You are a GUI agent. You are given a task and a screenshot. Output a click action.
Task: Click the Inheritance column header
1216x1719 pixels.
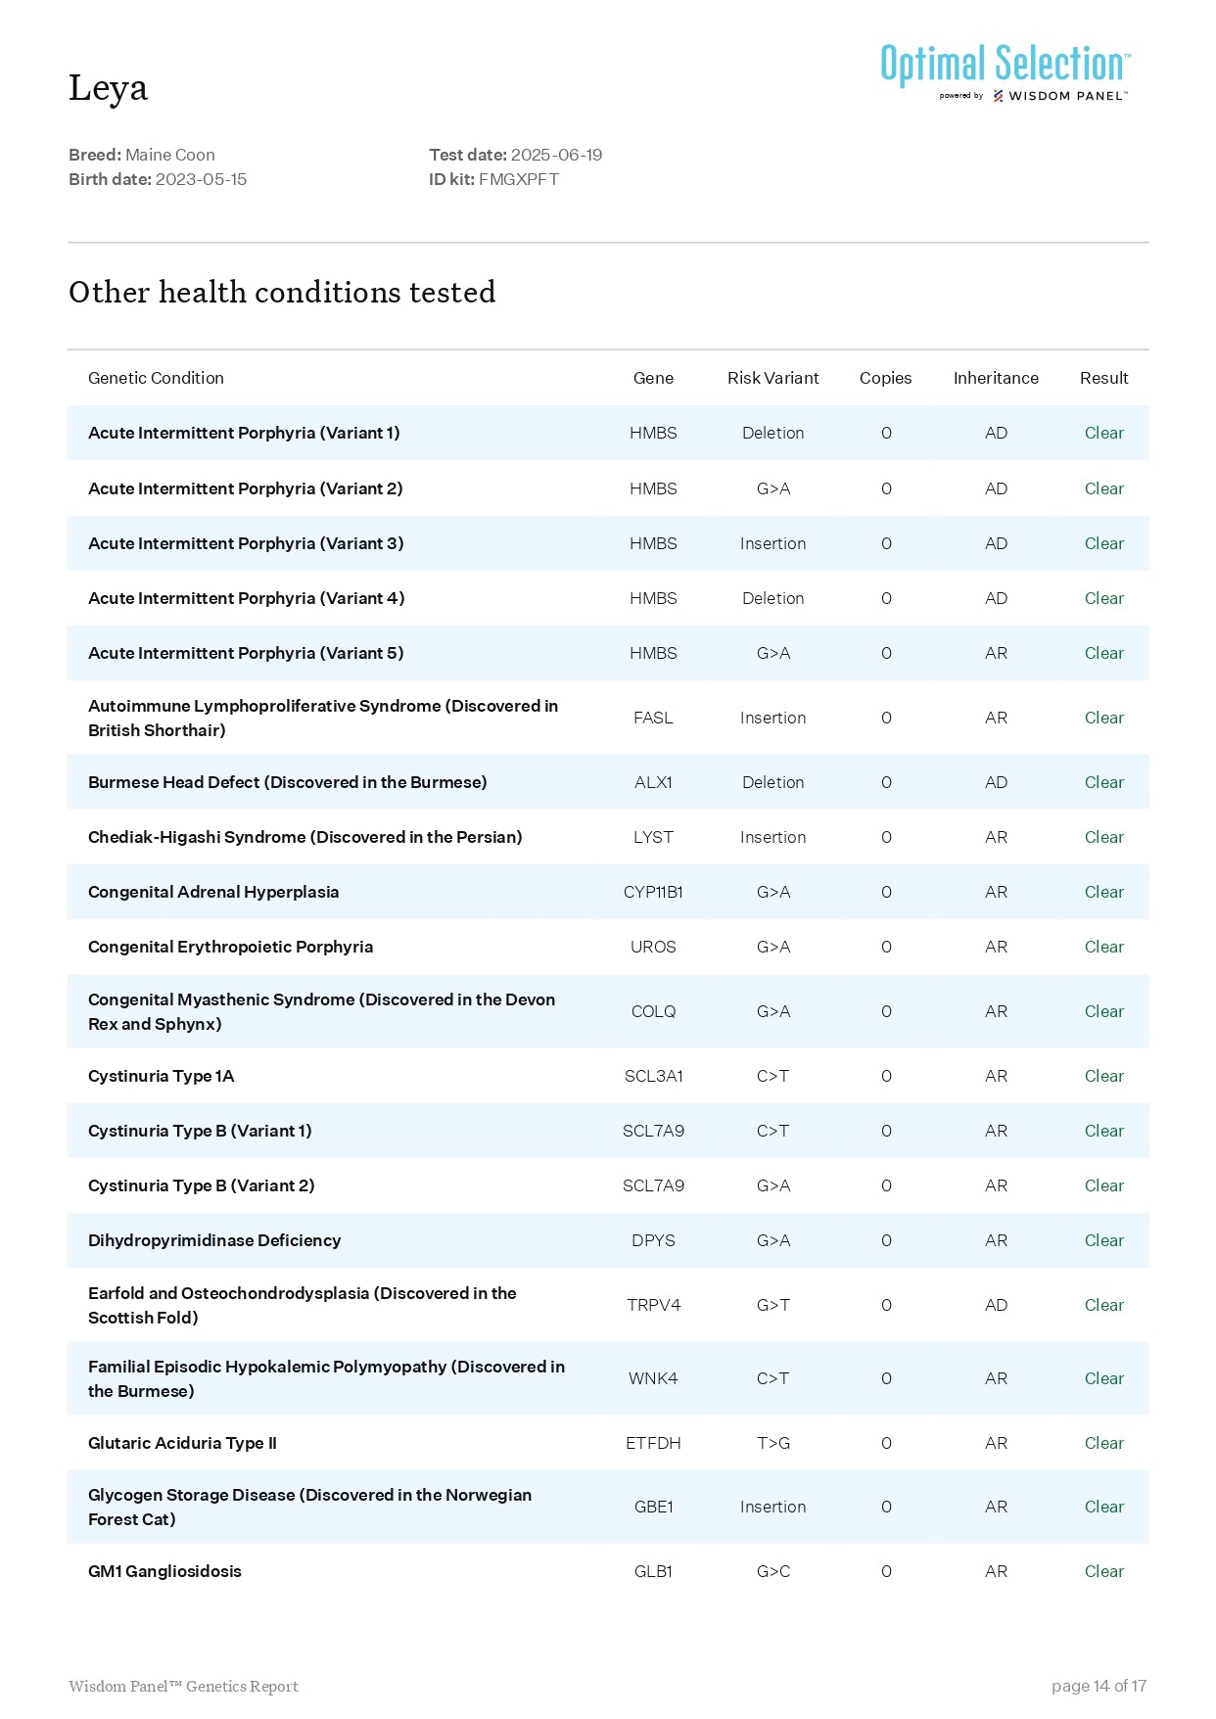tap(996, 378)
